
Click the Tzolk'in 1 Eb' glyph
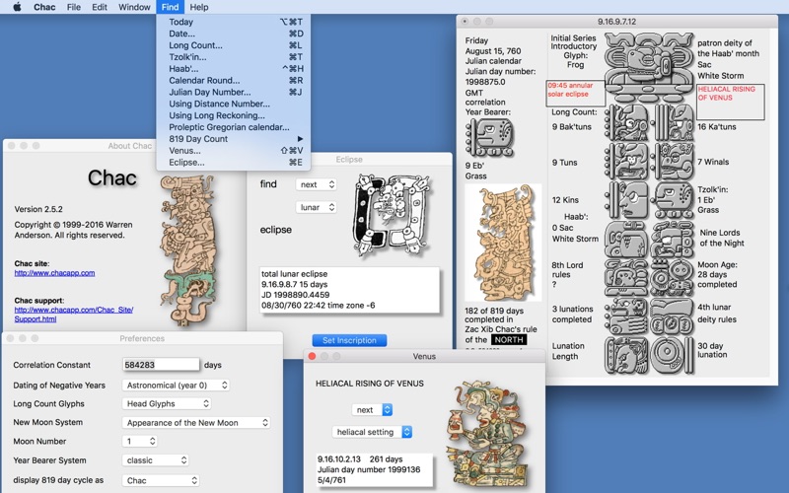click(674, 200)
